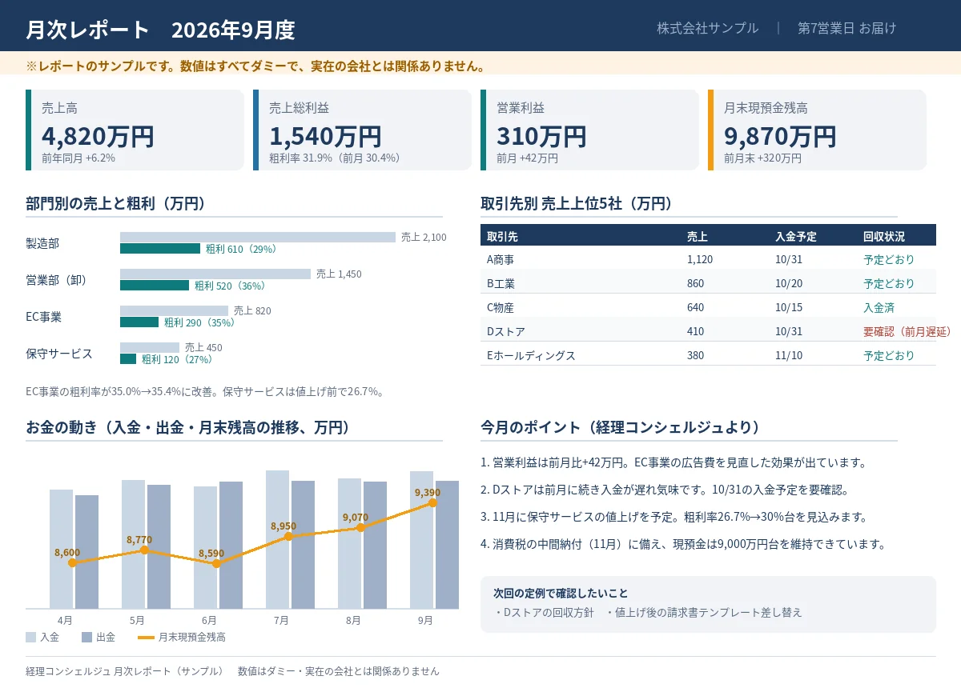The image size is (961, 688).
Task: Click the 保守サービス 売上 450 bar
Action: pos(150,347)
